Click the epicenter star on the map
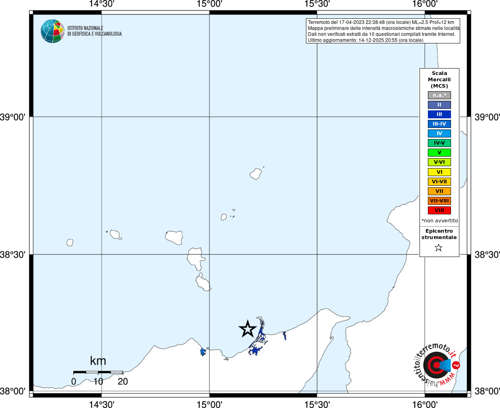This screenshot has height=408, width=500. pos(248,329)
